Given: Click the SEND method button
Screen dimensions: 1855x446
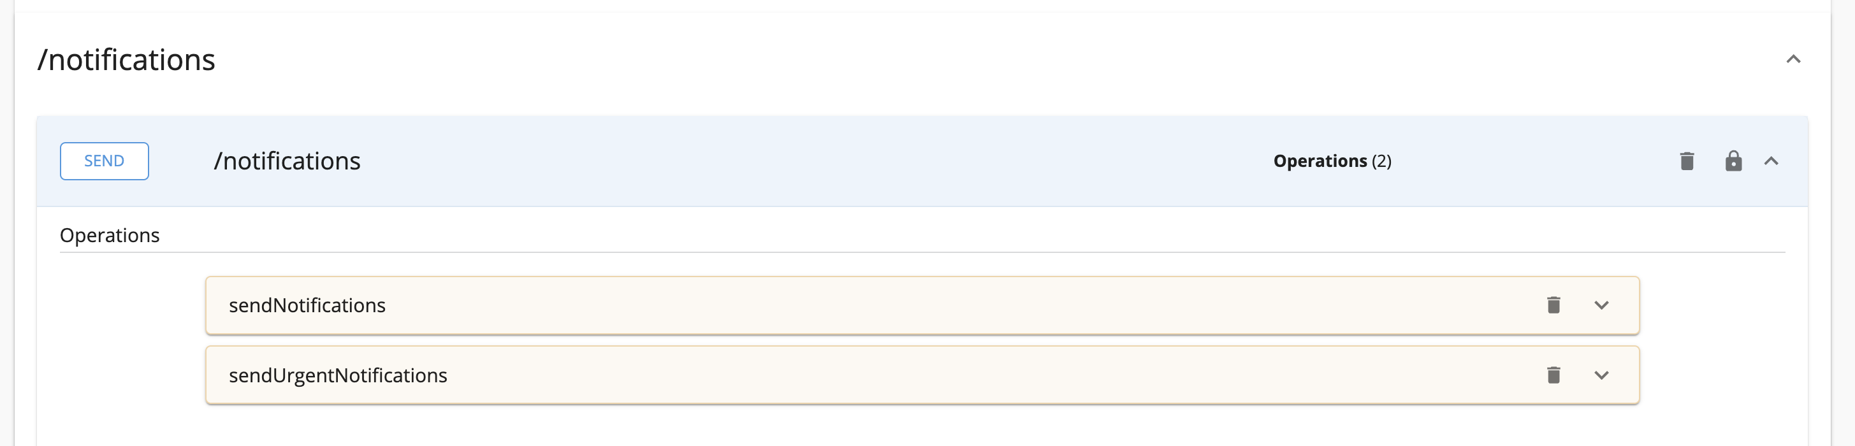Looking at the screenshot, I should point(105,161).
